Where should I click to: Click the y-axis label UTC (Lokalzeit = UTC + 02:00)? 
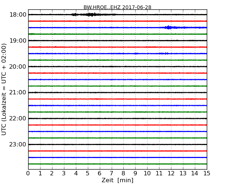click(x=4, y=90)
